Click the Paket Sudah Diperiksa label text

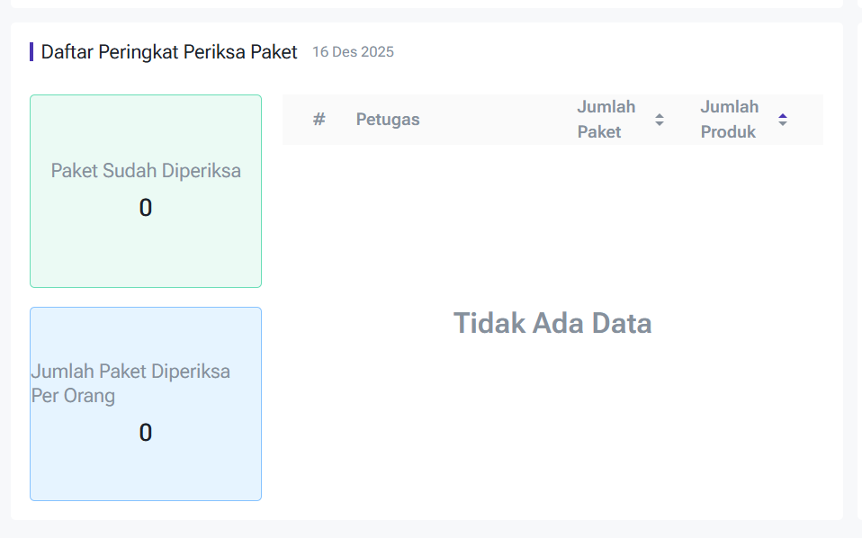[146, 171]
